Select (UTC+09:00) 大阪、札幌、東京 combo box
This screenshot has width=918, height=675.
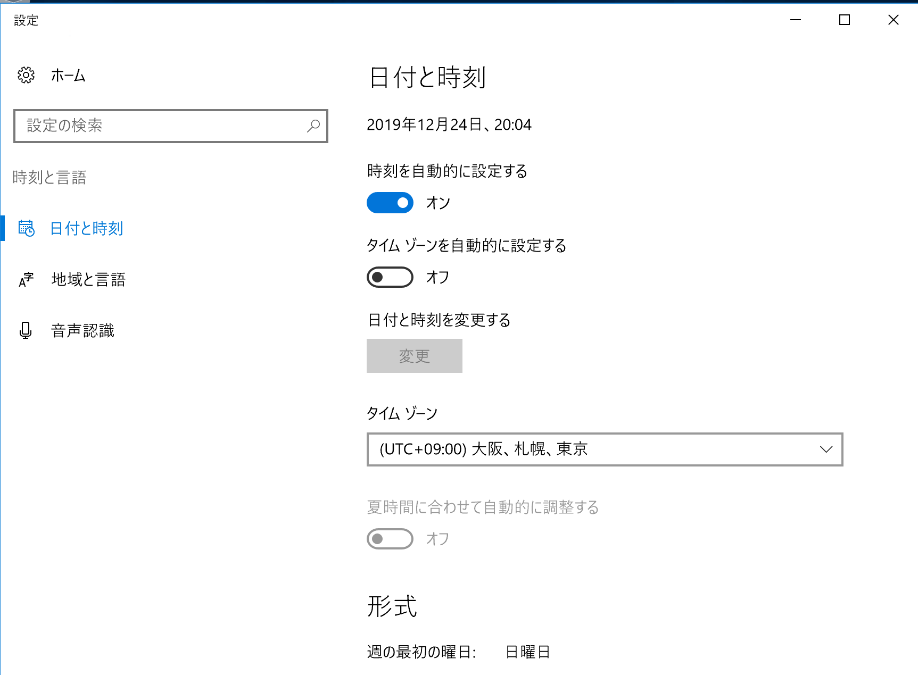[x=604, y=449]
